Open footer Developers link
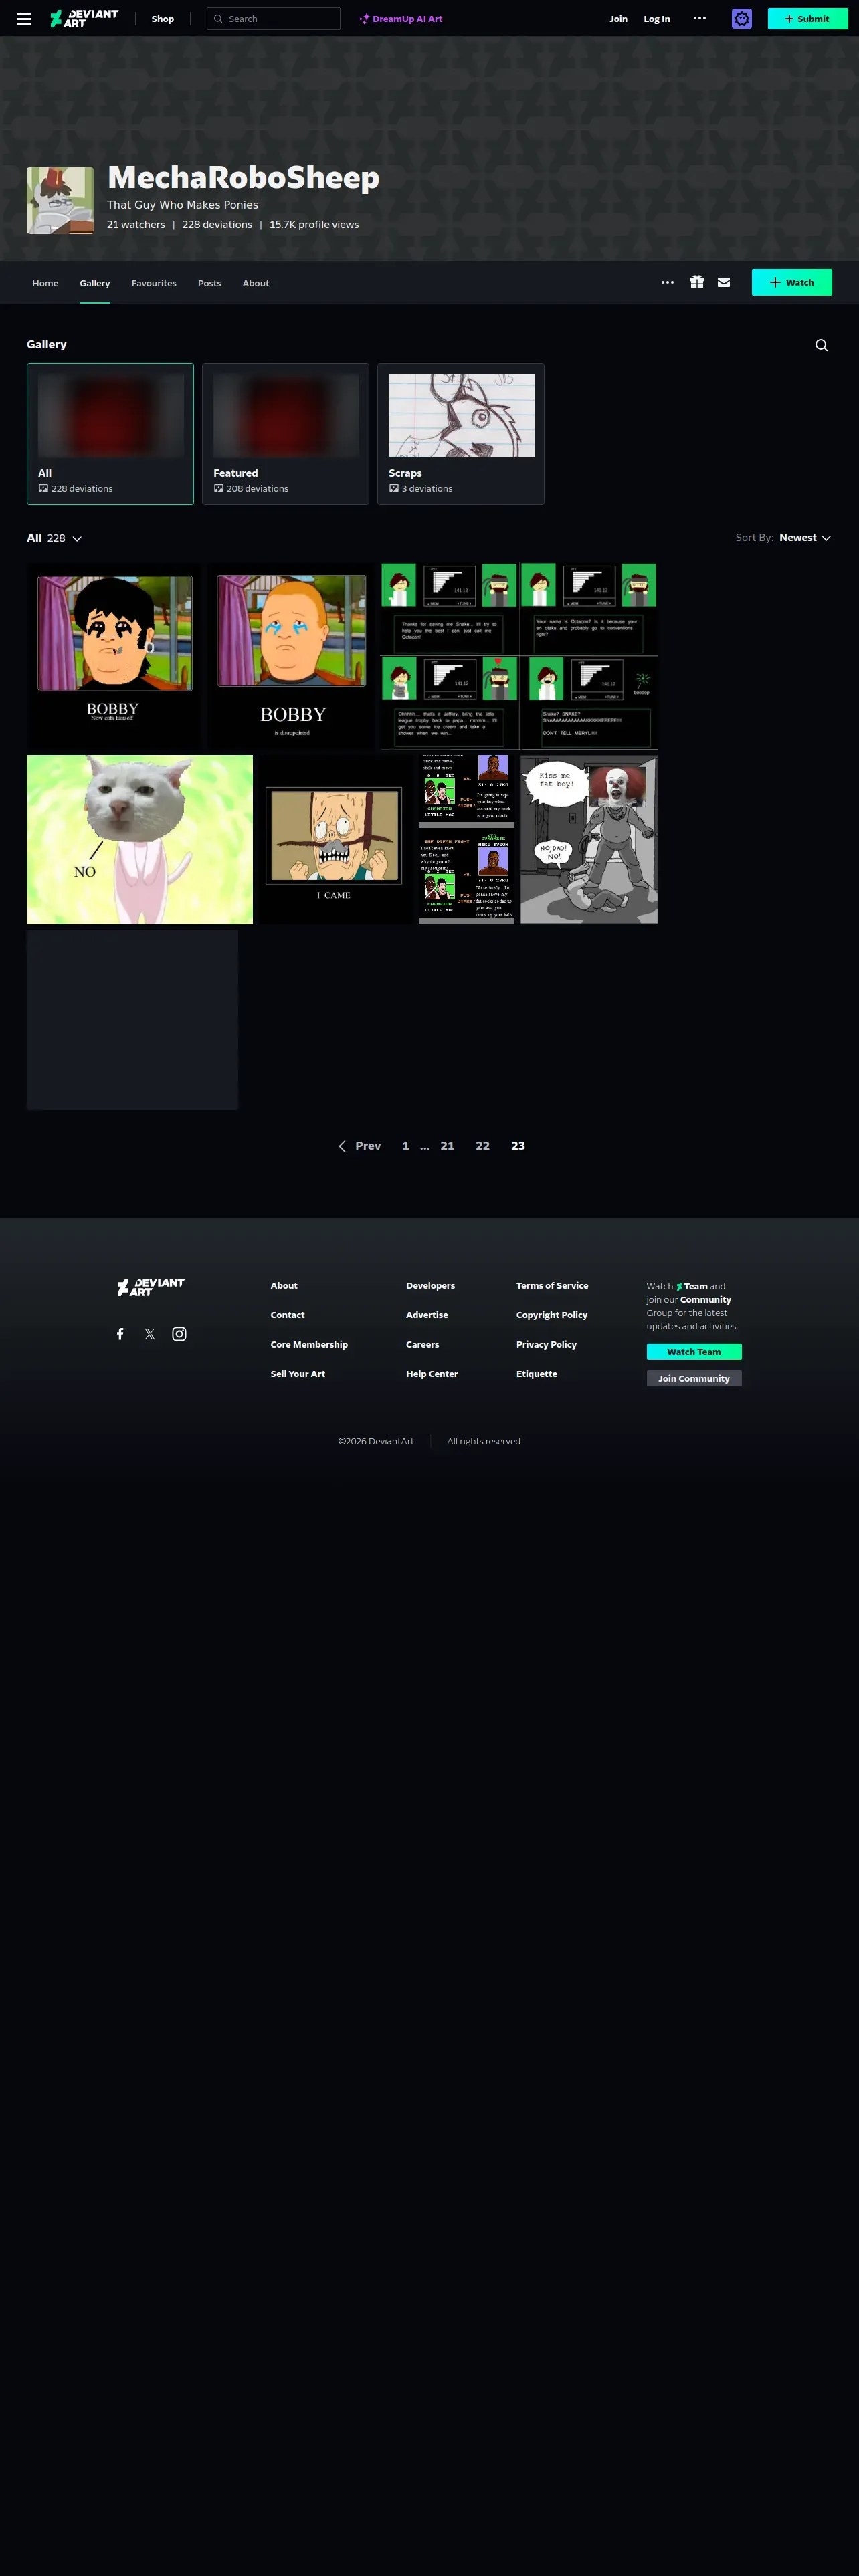859x2576 pixels. pyautogui.click(x=430, y=1286)
